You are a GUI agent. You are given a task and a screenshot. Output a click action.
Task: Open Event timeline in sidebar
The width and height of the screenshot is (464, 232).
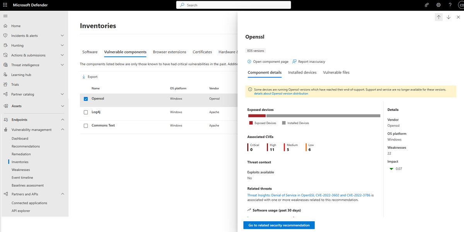pyautogui.click(x=22, y=178)
